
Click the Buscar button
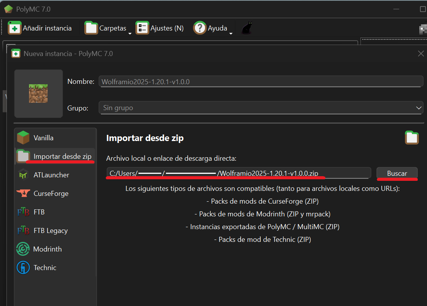(x=397, y=173)
